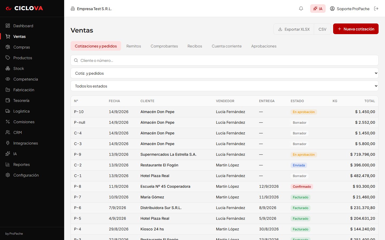Select the Cotizaciones y pedidos tab
Screen dimensions: 385x240
(96, 46)
